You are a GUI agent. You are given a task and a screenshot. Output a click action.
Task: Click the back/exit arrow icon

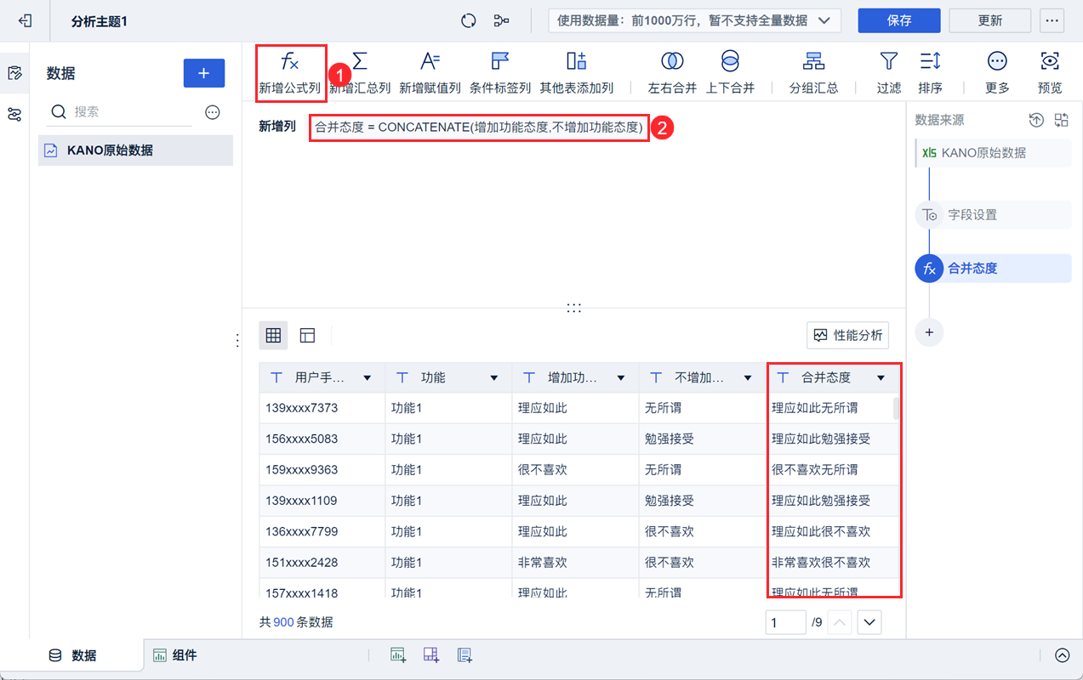tap(25, 20)
